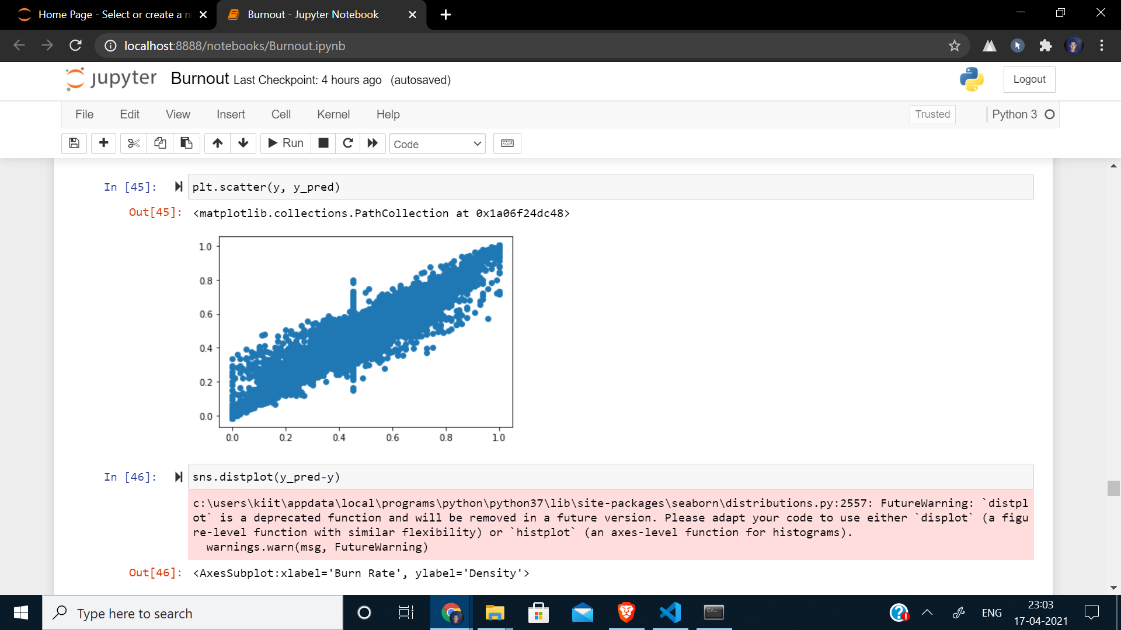Copy the selected cell
Image resolution: width=1121 pixels, height=630 pixels.
[160, 143]
